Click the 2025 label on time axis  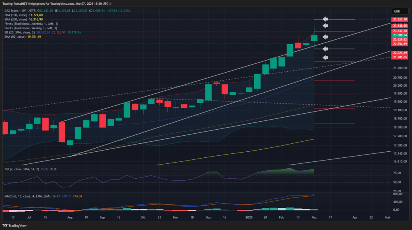click(249, 218)
